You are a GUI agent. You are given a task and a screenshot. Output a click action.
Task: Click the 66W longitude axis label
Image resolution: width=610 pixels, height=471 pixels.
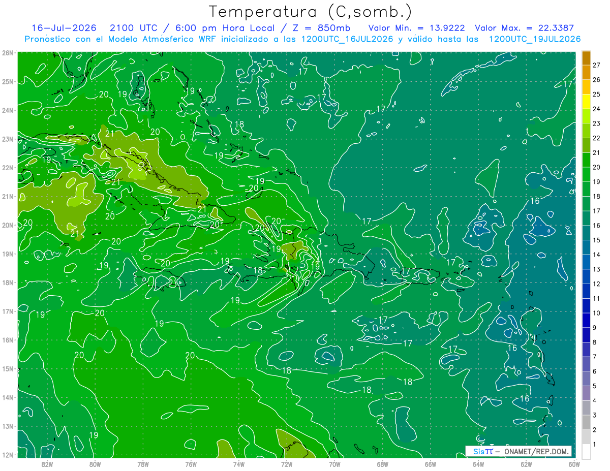(430, 464)
